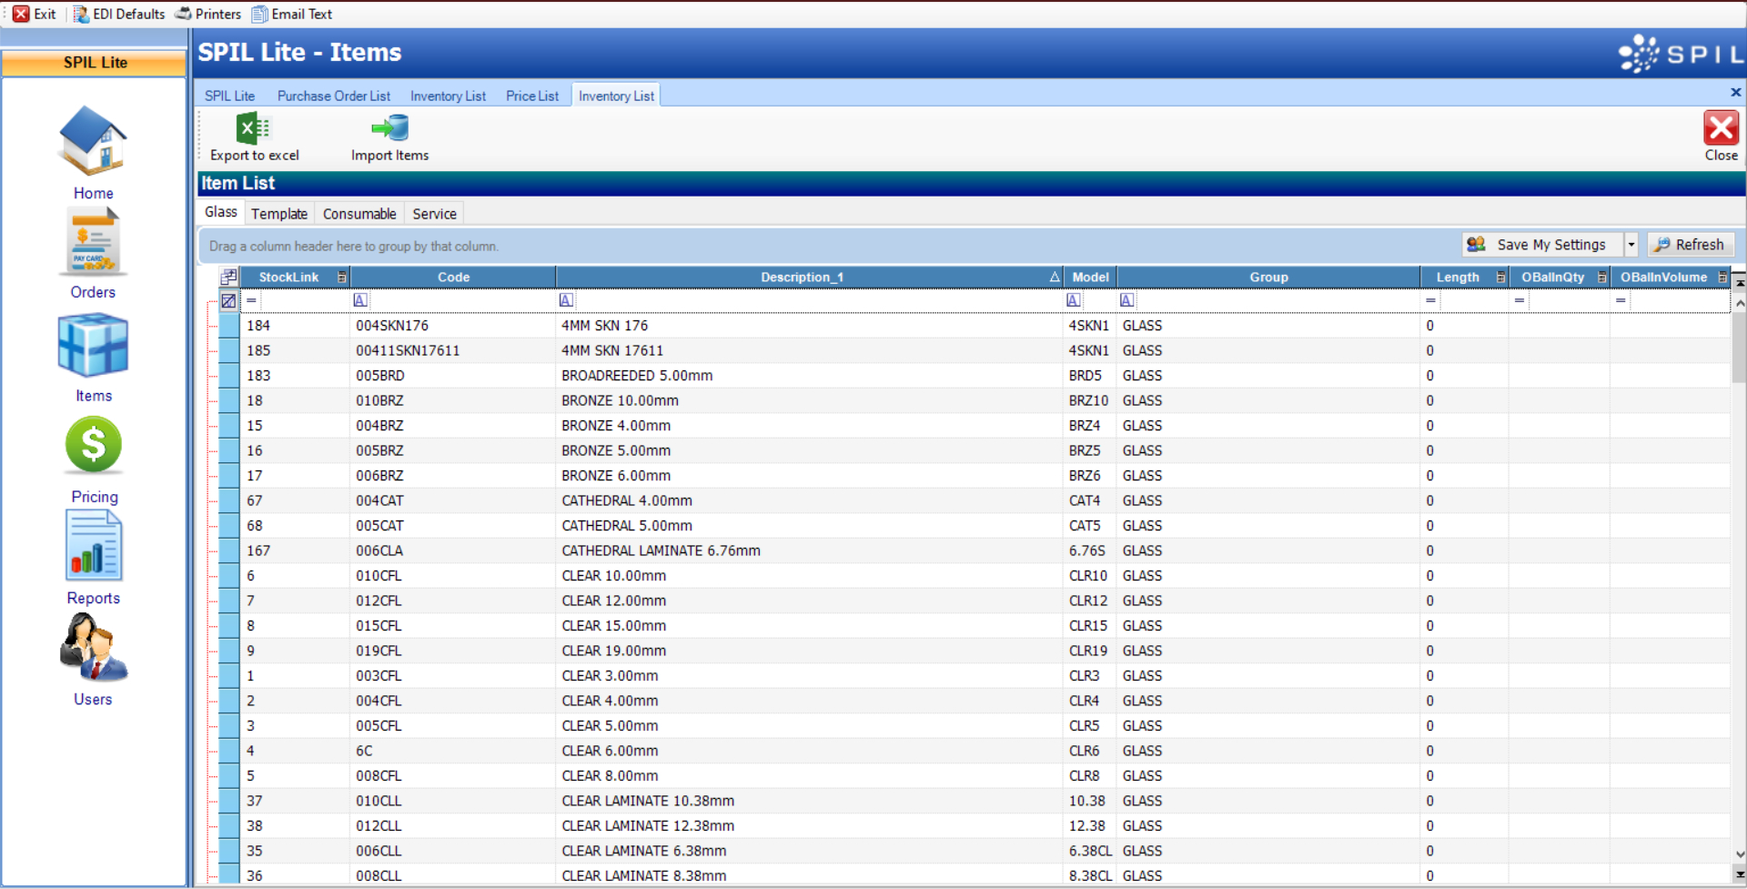Screen dimensions: 1747x889
Task: Jump to bottom with scrollbar end button
Action: (x=1739, y=874)
